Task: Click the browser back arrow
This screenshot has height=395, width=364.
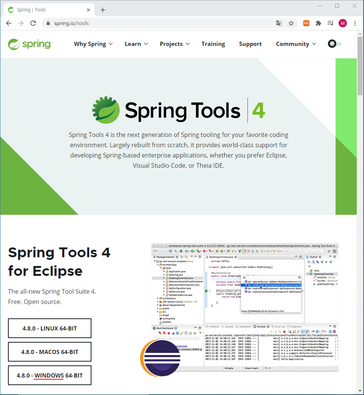Action: (x=9, y=23)
